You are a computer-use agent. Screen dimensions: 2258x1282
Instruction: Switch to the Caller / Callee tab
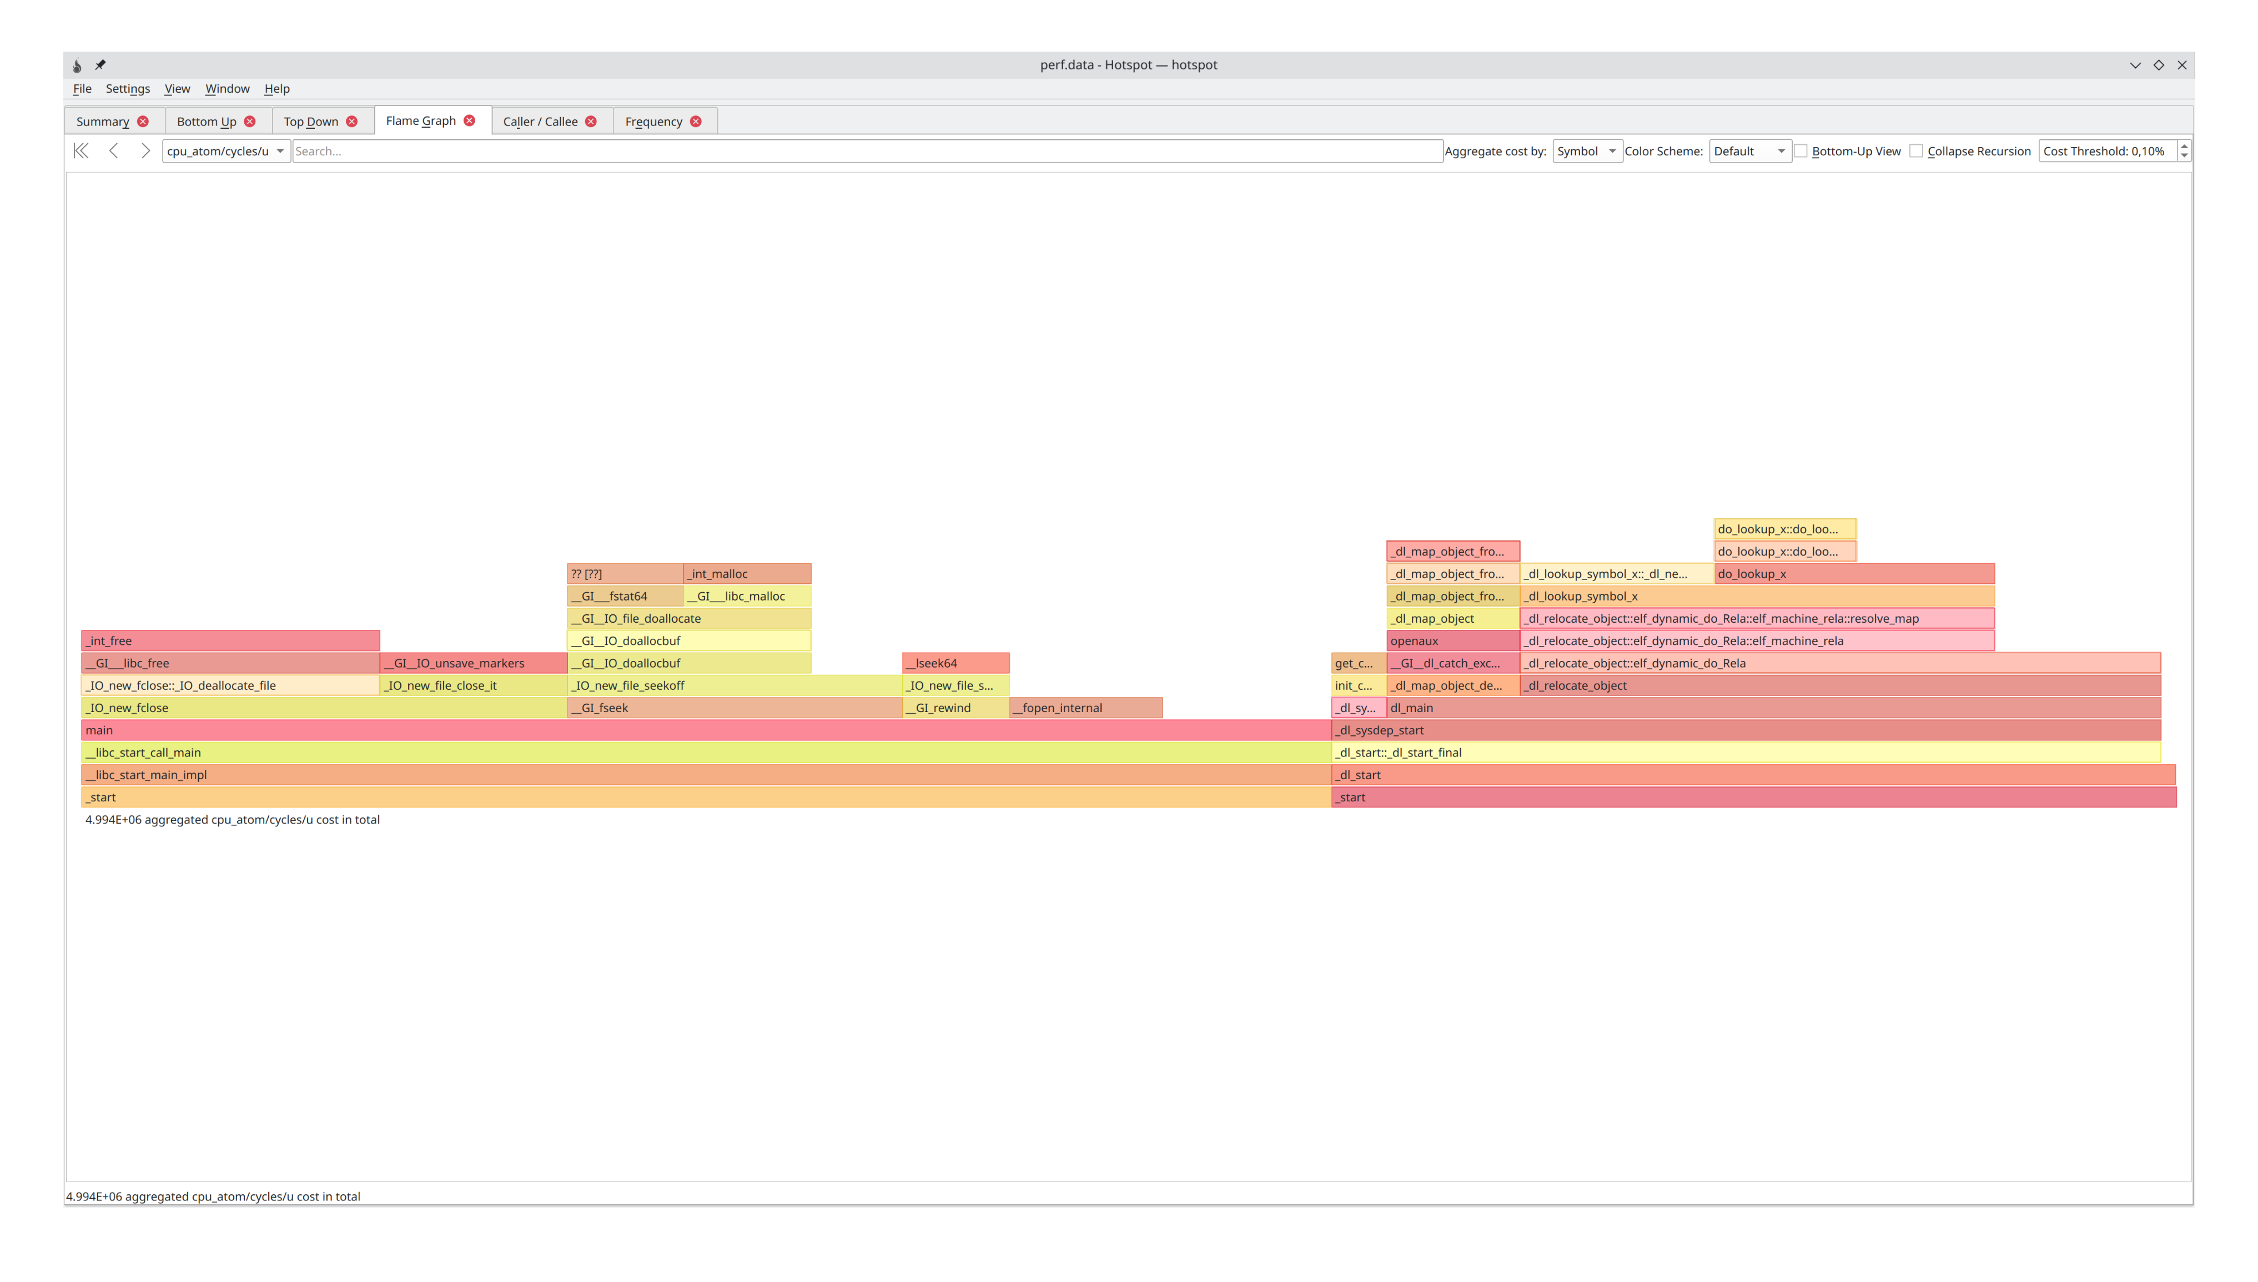541,120
